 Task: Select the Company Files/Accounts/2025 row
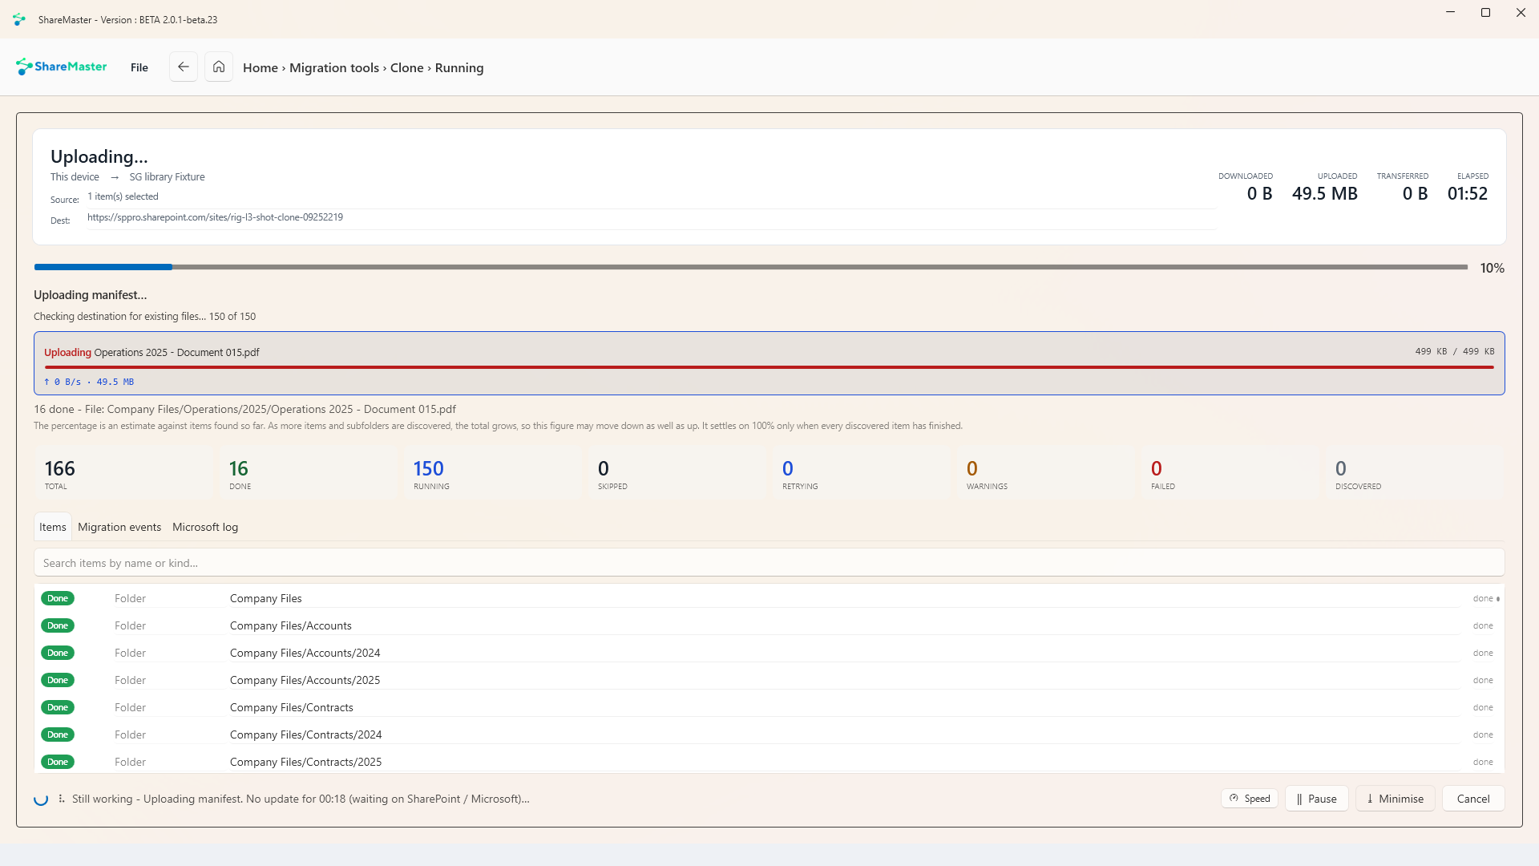click(x=769, y=680)
